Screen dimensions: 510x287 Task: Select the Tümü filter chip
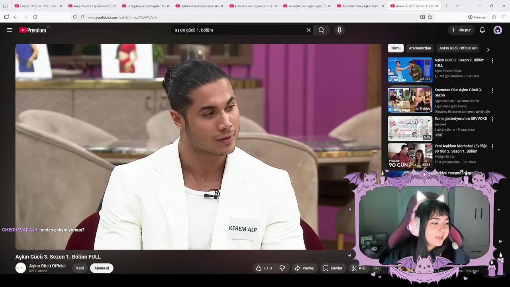point(396,48)
